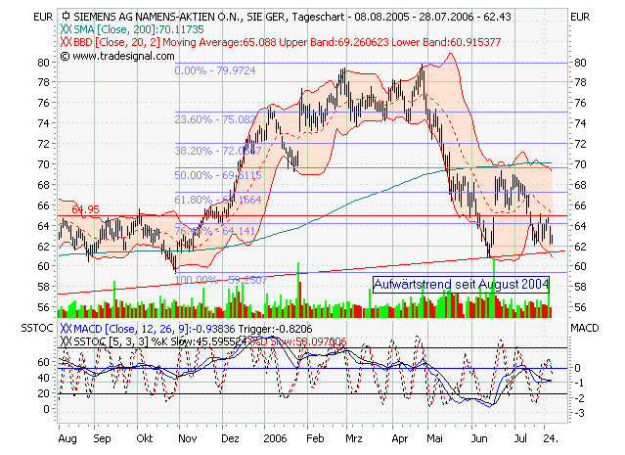Click the '38.20% - 72.0567' Fibonacci label
This screenshot has width=625, height=455.
pos(218,151)
